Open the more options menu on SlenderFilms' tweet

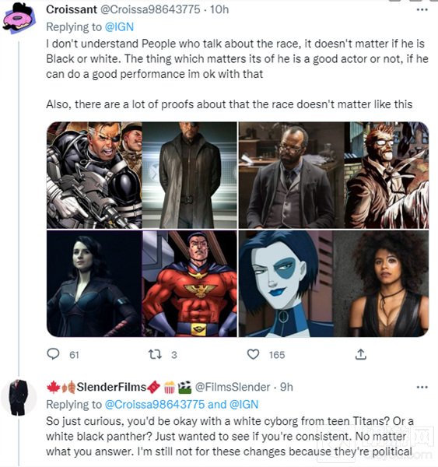(422, 387)
